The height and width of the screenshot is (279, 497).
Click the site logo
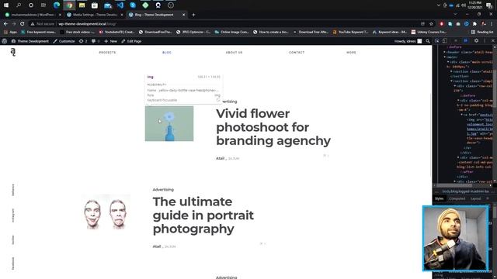click(13, 52)
